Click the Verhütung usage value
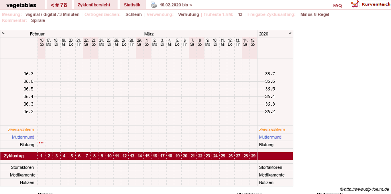 coord(189,14)
